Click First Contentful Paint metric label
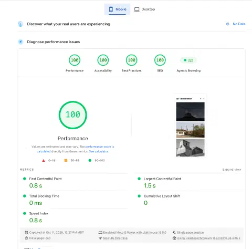 pyautogui.click(x=45, y=179)
